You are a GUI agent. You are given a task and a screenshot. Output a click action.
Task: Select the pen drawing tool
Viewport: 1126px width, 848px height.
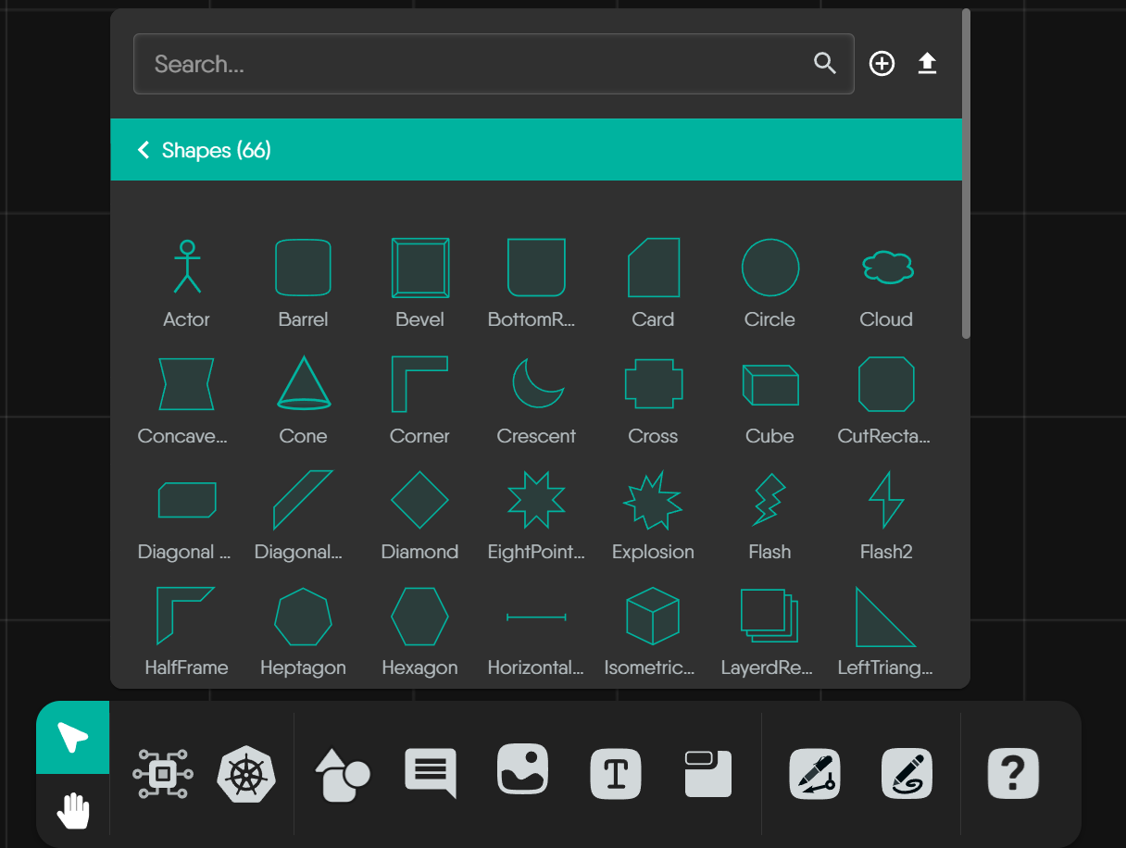click(814, 776)
